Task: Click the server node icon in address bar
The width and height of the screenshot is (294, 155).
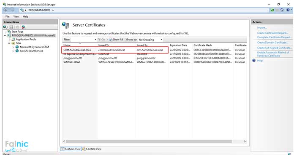Action: 22,10
